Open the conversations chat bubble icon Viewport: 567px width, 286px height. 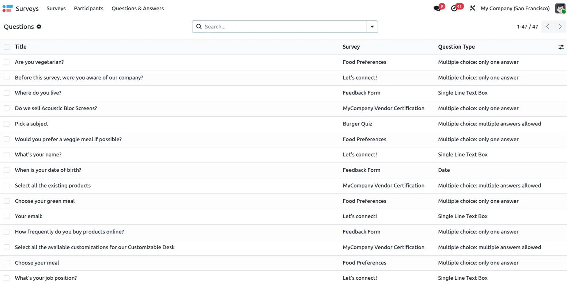tap(437, 8)
